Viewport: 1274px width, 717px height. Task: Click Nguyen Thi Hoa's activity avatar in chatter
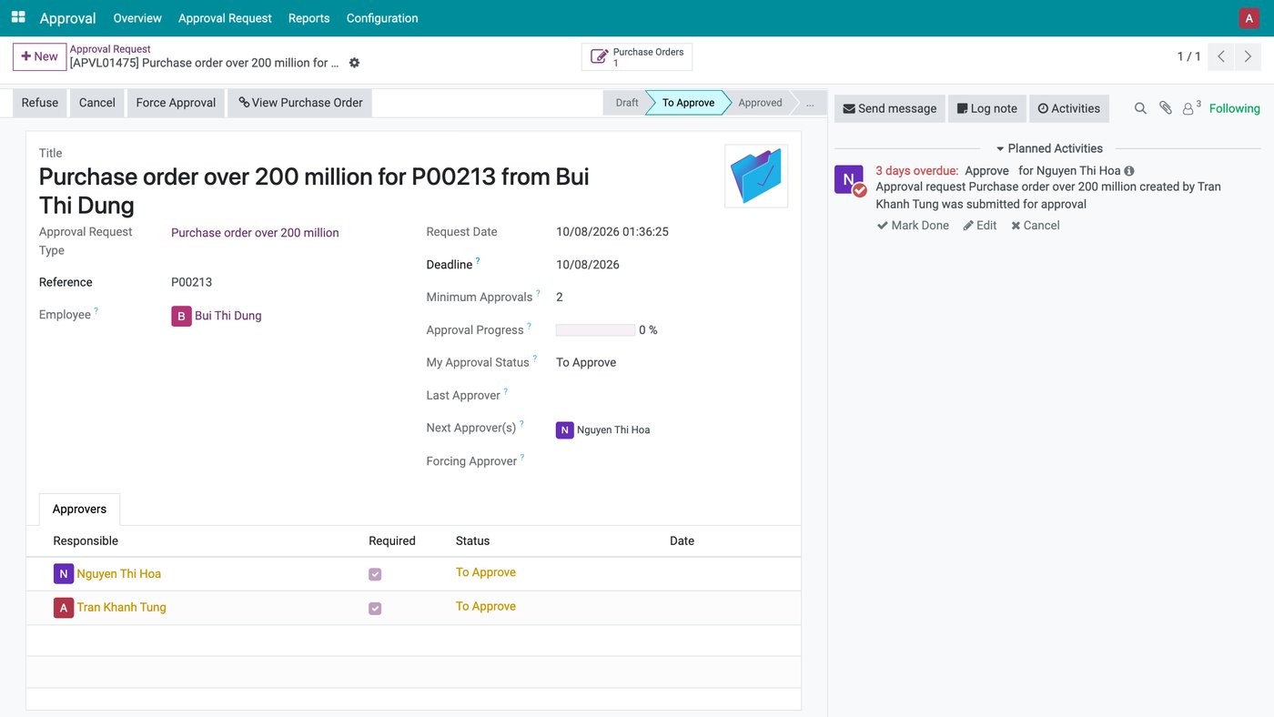[849, 179]
